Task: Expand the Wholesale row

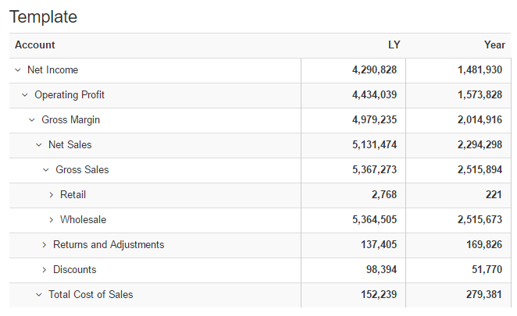Action: pos(52,220)
